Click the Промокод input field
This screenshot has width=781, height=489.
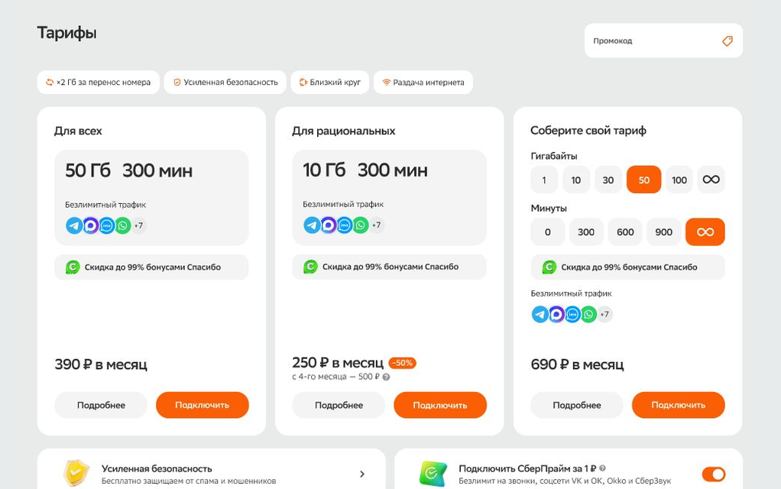tap(663, 40)
